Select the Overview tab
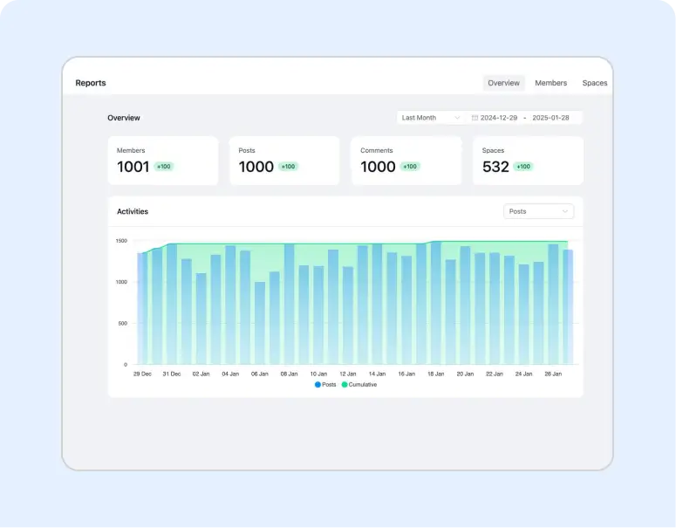676x528 pixels. (x=503, y=83)
